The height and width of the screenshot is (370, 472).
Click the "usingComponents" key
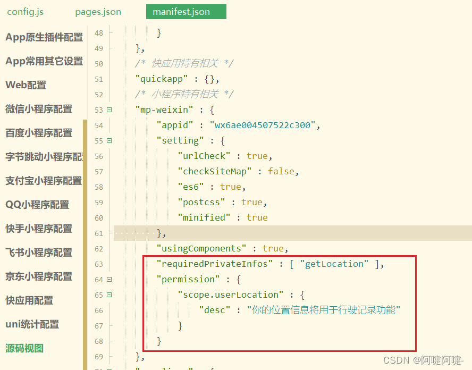(x=201, y=248)
